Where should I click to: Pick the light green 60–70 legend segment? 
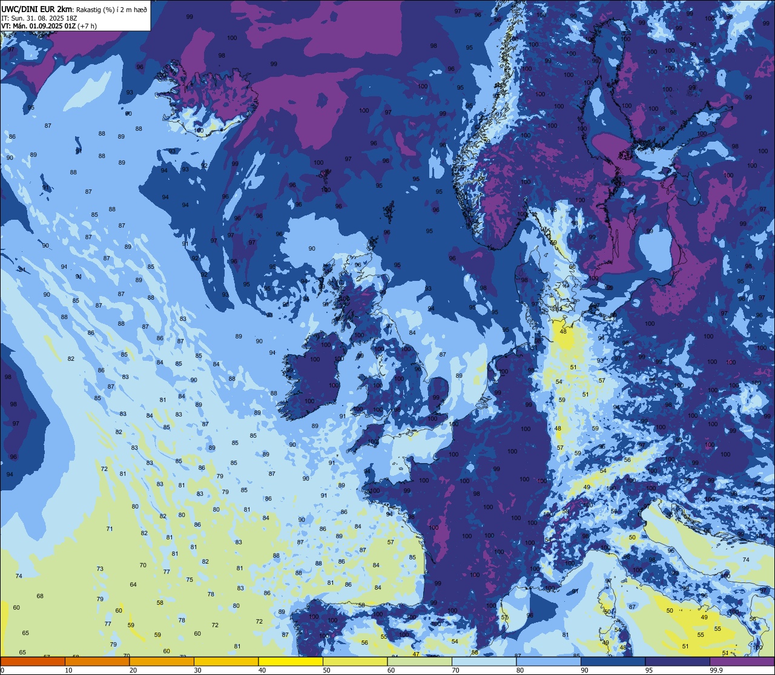pos(420,661)
